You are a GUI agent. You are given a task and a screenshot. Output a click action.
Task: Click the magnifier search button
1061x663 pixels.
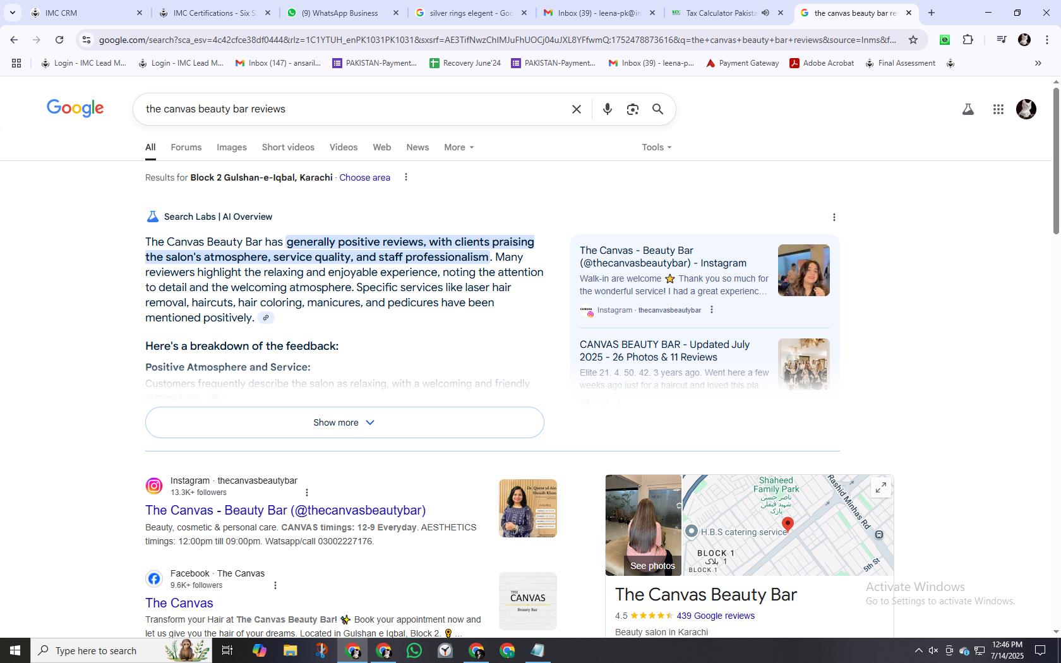coord(657,109)
